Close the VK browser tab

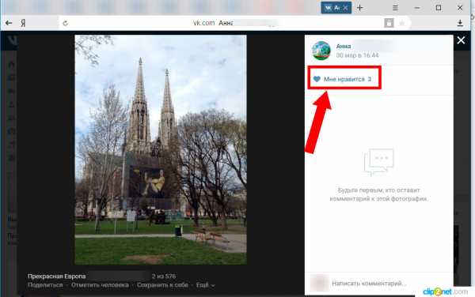345,8
